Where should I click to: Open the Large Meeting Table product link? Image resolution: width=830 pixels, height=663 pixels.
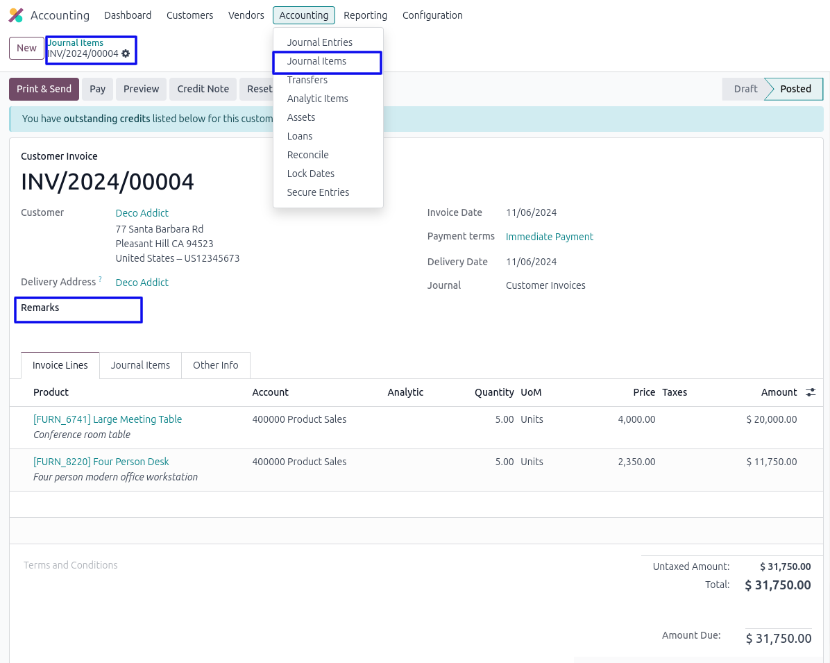[x=108, y=419]
